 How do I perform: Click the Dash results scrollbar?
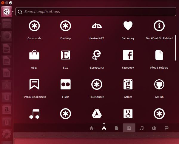coord(175,48)
